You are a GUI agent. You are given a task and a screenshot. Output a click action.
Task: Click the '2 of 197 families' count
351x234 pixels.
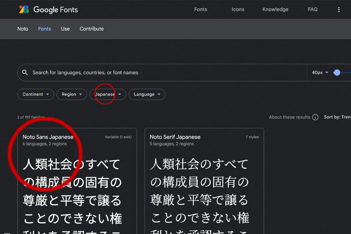[x=31, y=117]
